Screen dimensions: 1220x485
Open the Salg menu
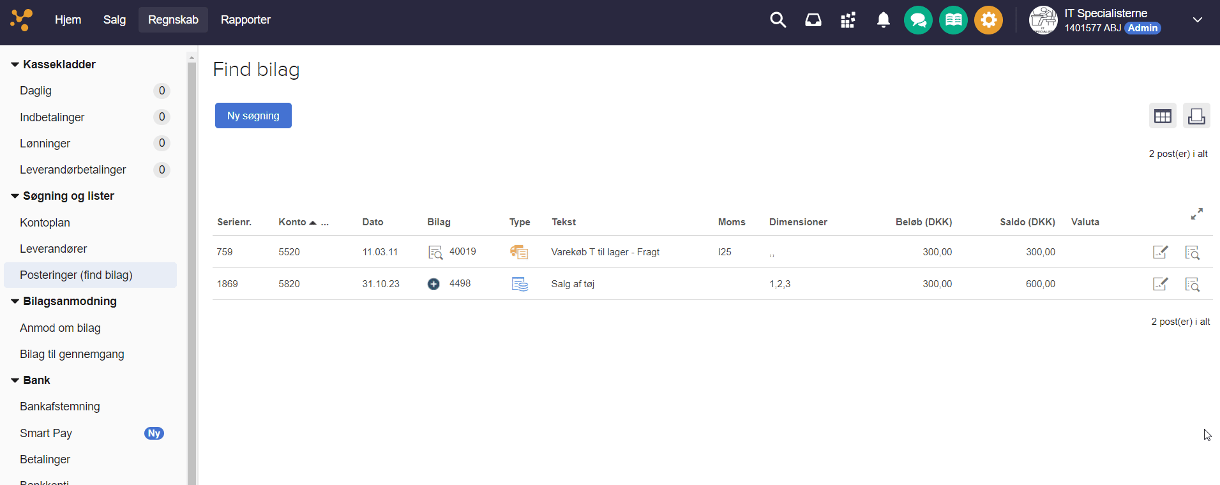pyautogui.click(x=114, y=20)
